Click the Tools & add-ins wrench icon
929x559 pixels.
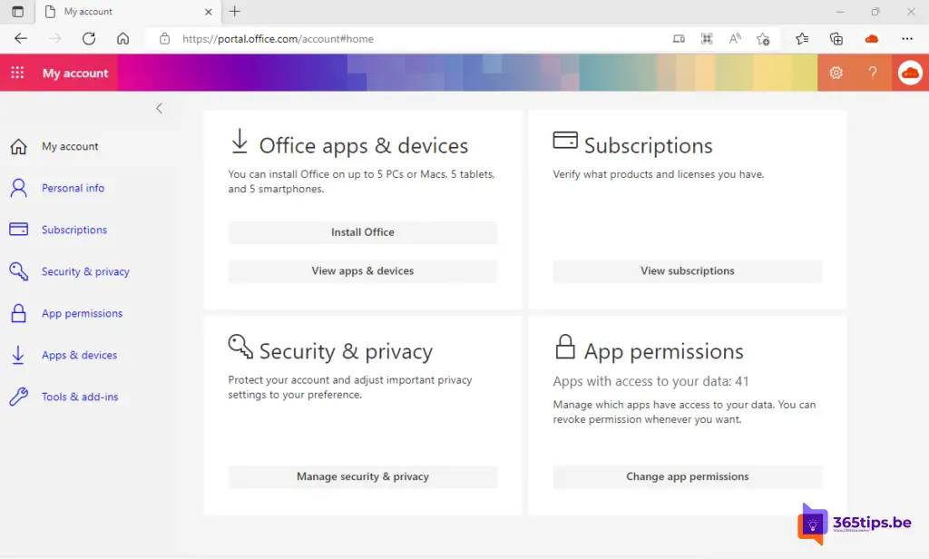(18, 397)
